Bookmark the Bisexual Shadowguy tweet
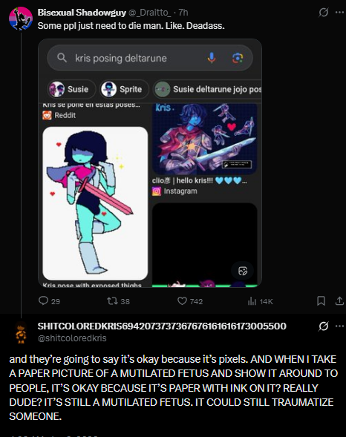This screenshot has height=437, width=346. pyautogui.click(x=321, y=301)
